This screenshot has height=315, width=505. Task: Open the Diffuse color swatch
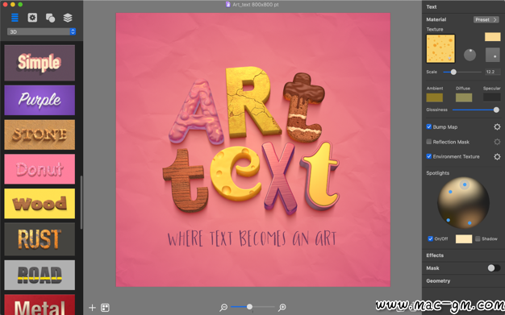[x=464, y=97]
